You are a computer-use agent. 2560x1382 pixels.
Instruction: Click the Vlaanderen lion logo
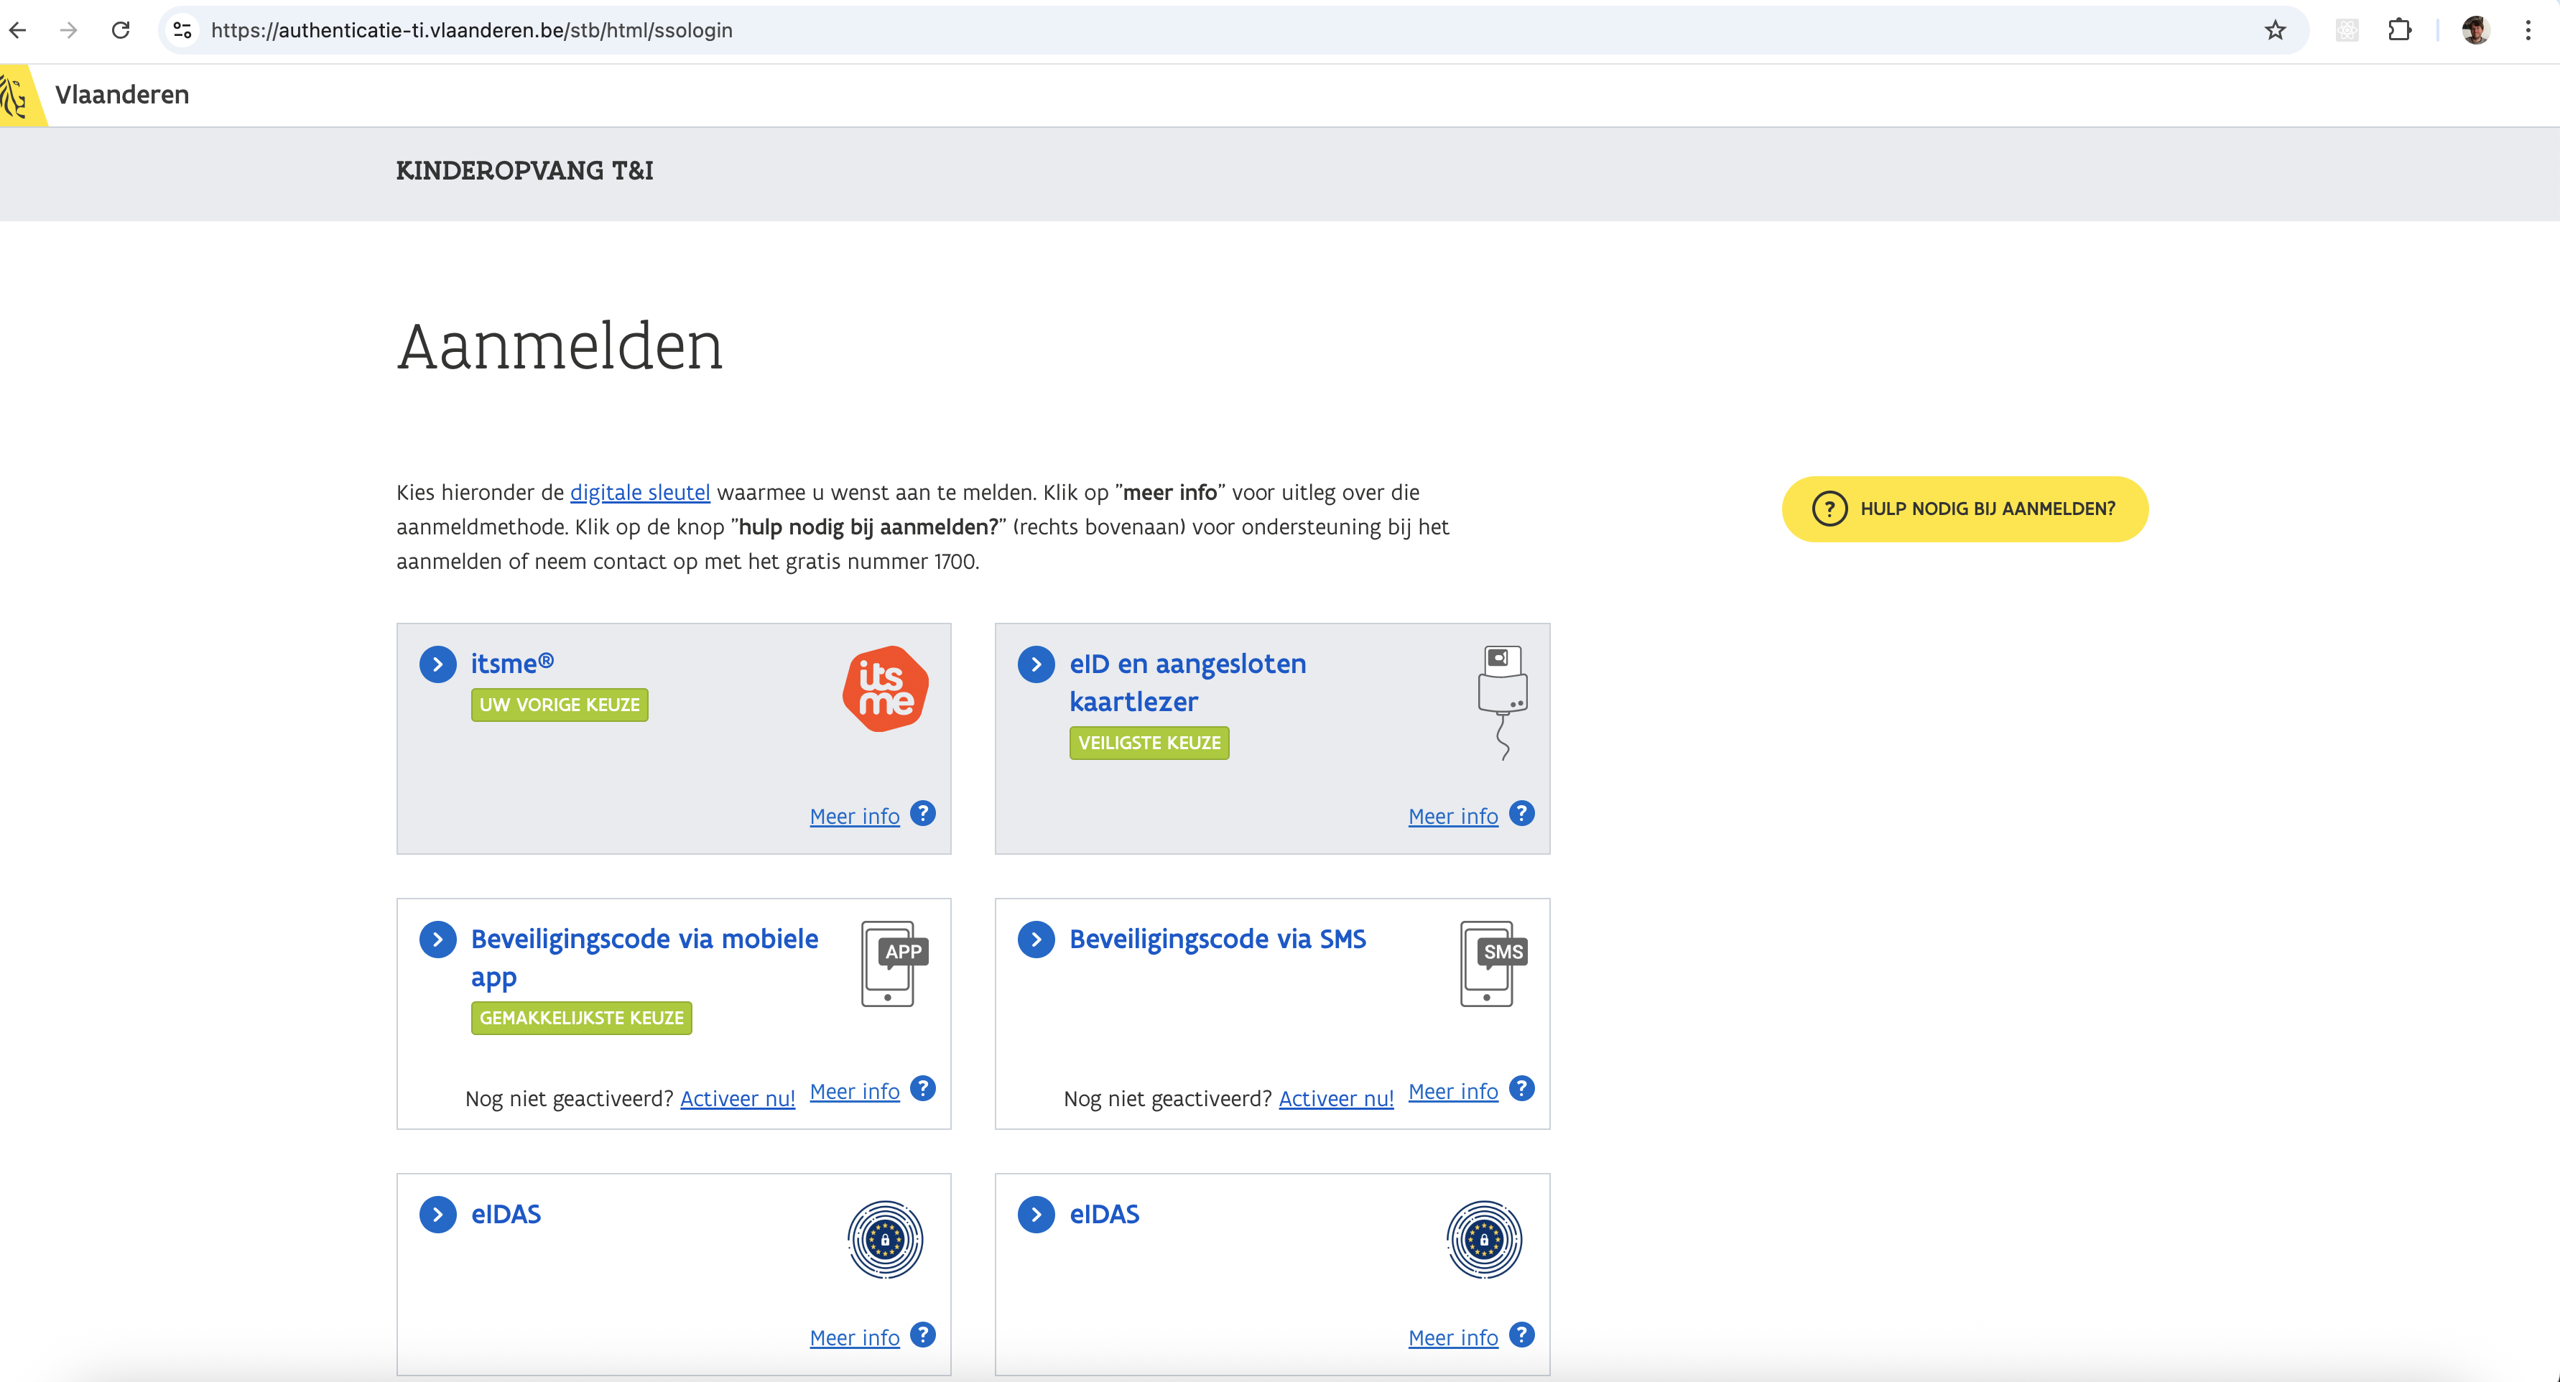tap(18, 96)
